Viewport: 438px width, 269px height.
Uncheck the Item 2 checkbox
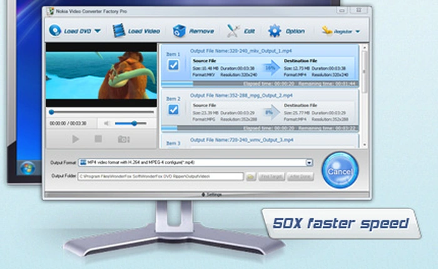[173, 109]
